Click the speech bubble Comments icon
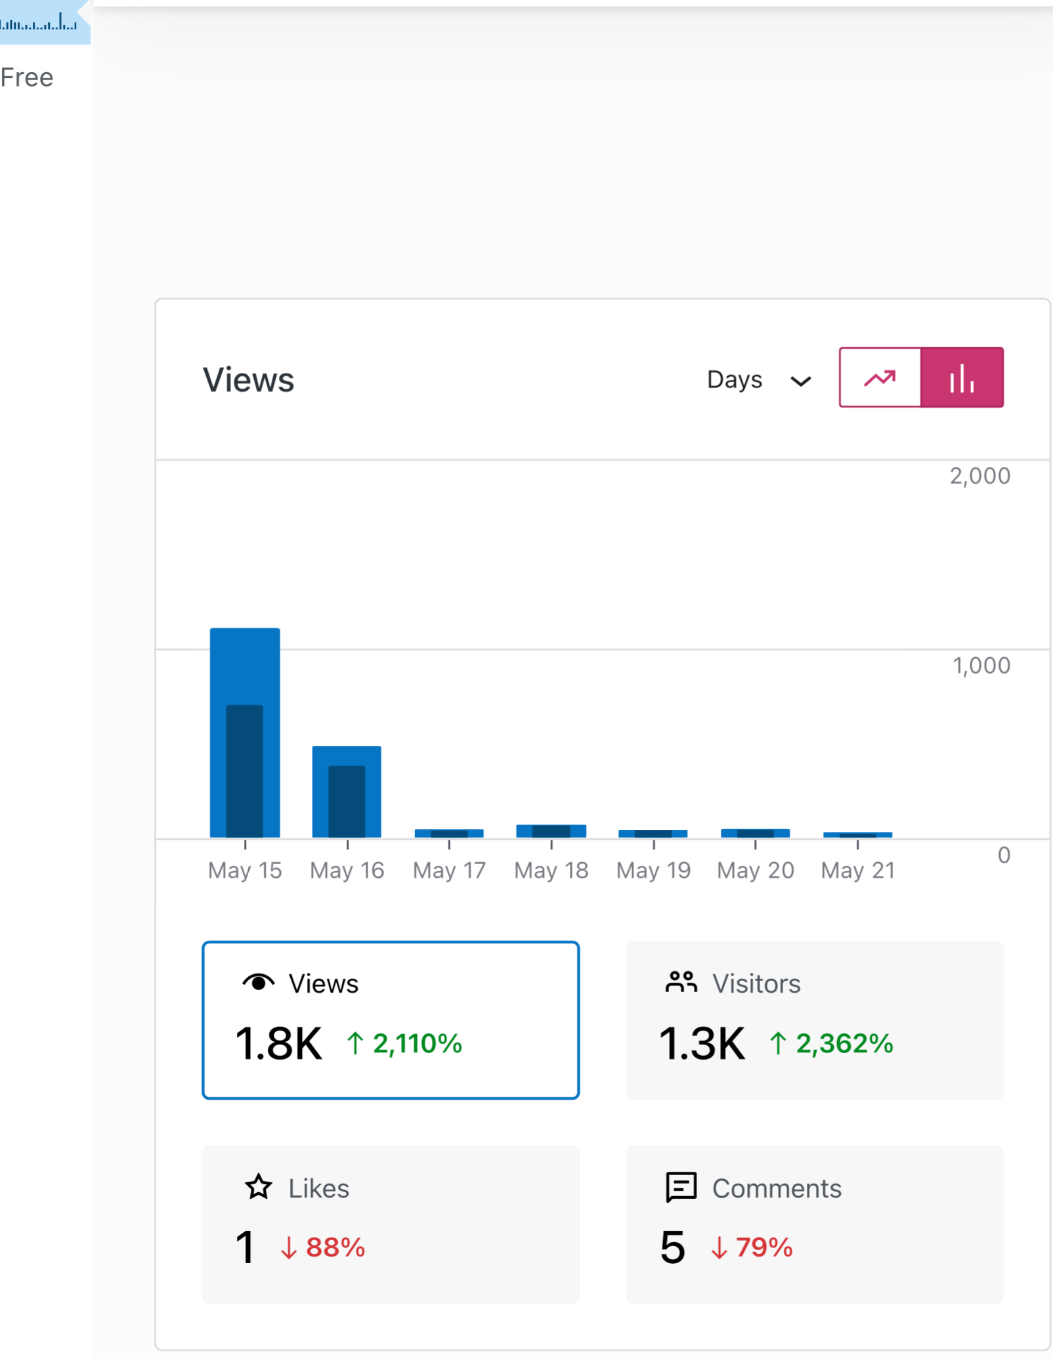Viewport: 1053px width, 1359px height. [x=681, y=1187]
